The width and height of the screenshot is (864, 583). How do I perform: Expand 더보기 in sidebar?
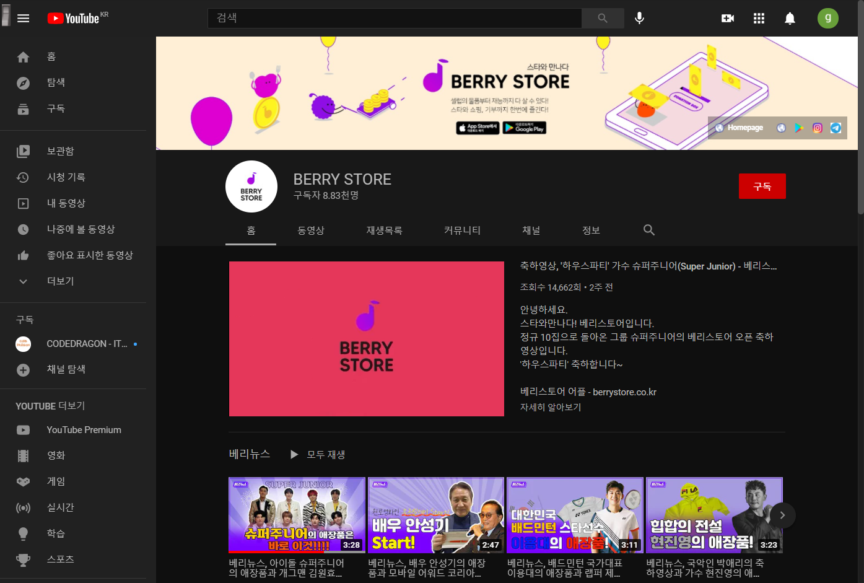point(73,281)
